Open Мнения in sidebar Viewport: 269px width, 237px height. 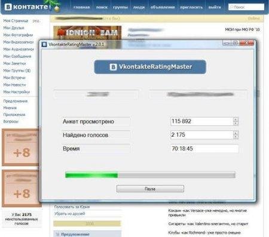[10, 108]
